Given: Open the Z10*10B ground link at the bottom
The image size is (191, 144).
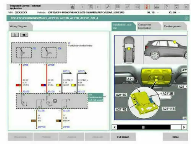Looking at the screenshot, I should (42, 127).
